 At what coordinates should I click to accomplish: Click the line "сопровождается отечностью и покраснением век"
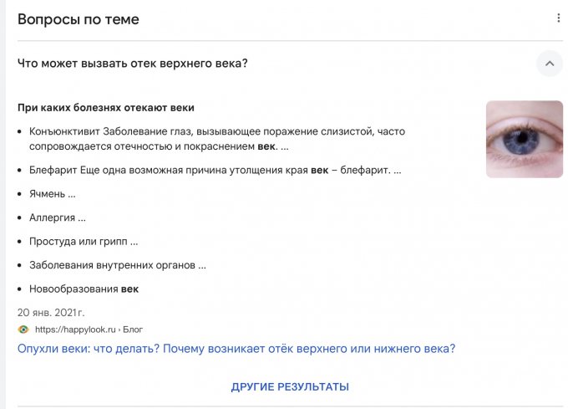[153, 146]
